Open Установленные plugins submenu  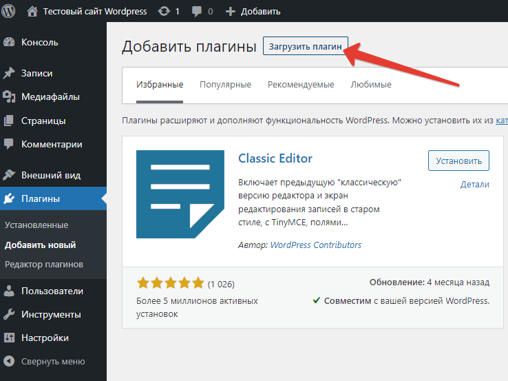36,225
